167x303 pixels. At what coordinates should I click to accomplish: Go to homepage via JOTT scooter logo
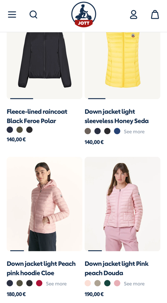[x=84, y=15]
